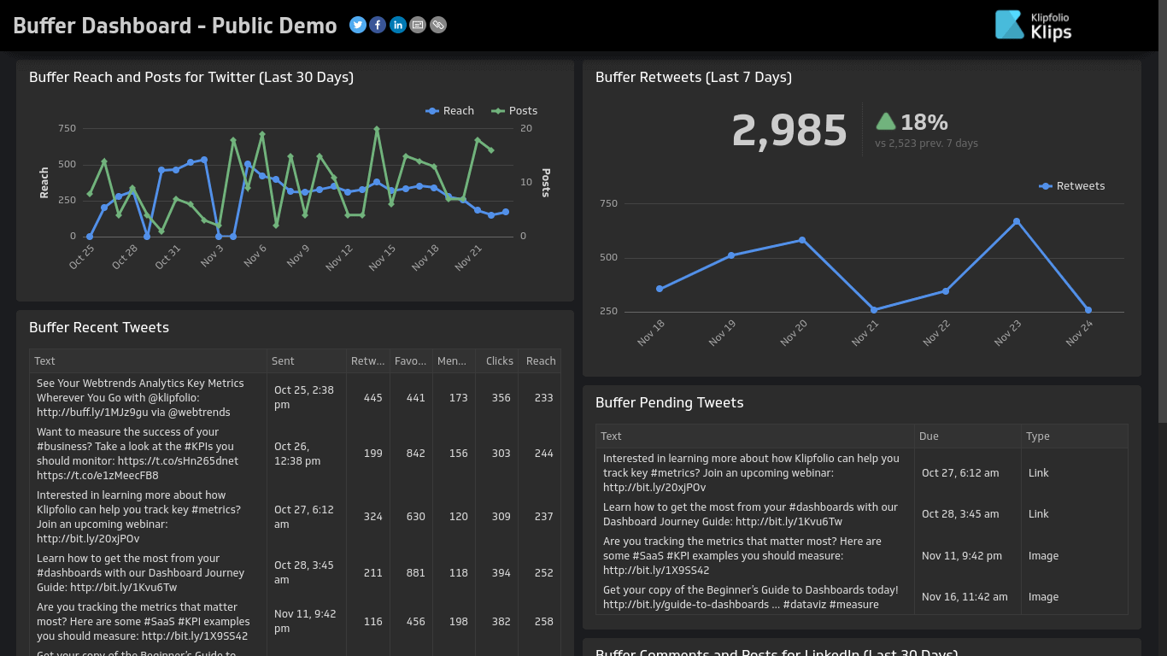The width and height of the screenshot is (1167, 656).
Task: Click the 18% change value
Action: tap(924, 122)
